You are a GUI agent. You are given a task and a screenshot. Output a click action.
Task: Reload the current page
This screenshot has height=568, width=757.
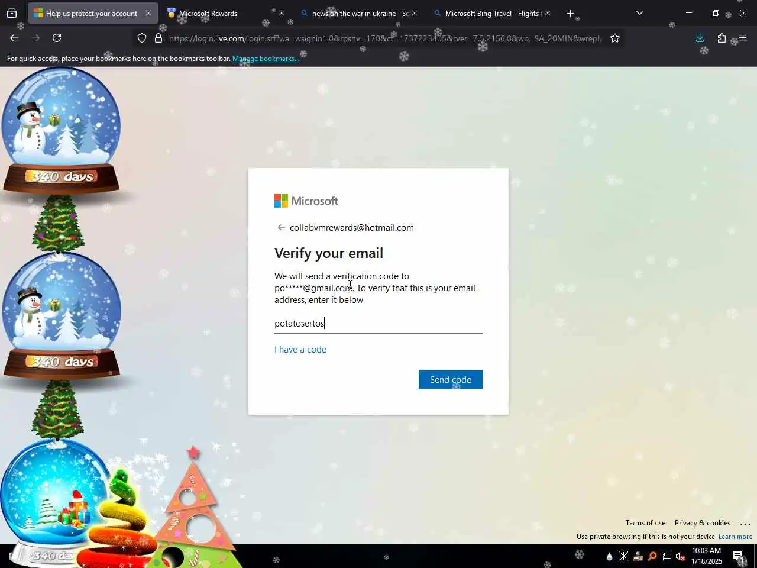point(57,38)
